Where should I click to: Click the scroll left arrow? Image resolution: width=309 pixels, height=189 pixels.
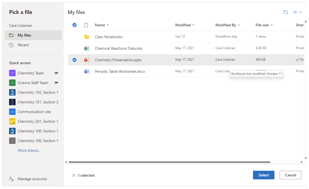66,162
